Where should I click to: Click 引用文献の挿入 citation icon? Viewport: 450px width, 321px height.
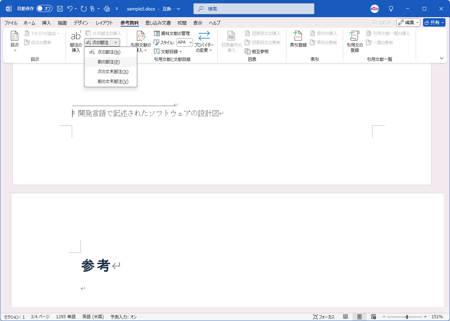(x=140, y=42)
